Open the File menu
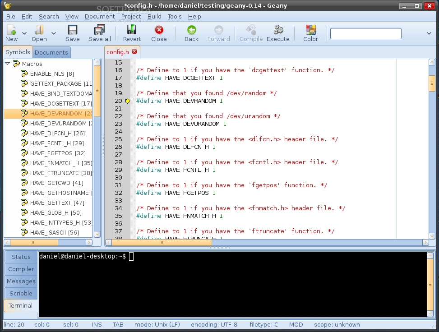This screenshot has width=439, height=332. [x=11, y=17]
